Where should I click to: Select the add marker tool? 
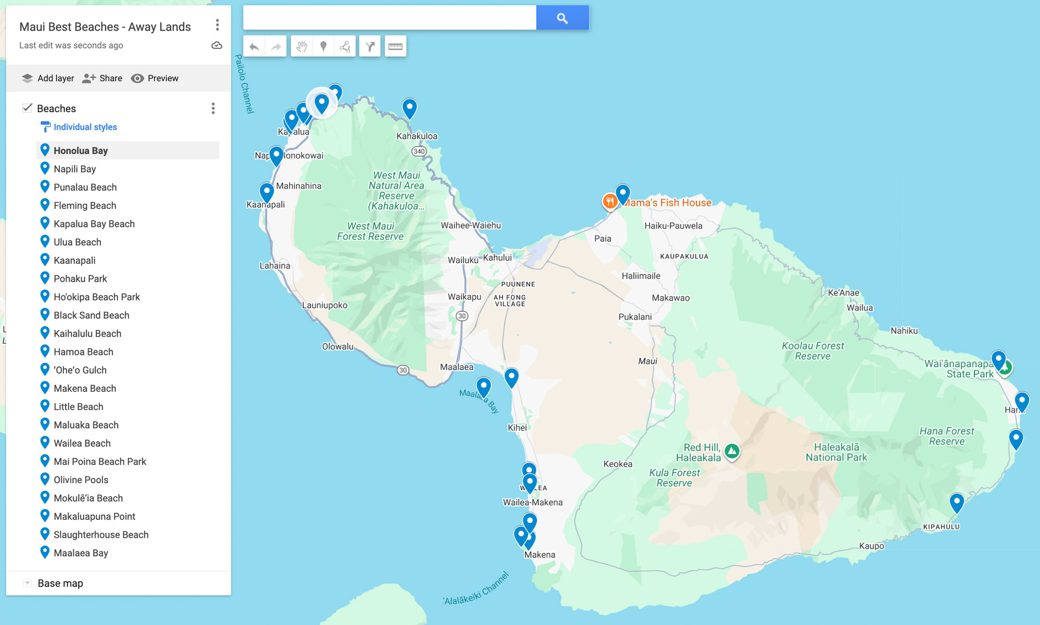323,47
